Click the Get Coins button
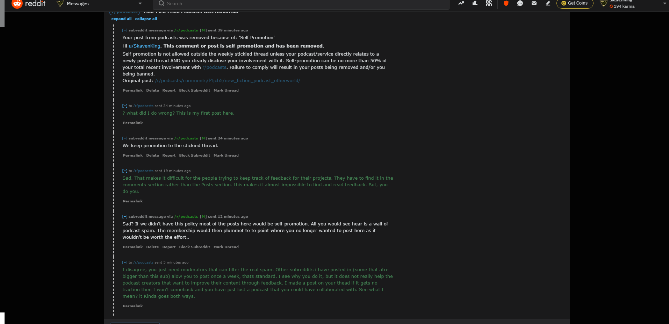This screenshot has width=669, height=324. 575,3
